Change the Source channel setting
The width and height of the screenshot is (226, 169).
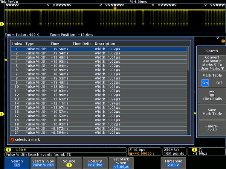(69, 163)
